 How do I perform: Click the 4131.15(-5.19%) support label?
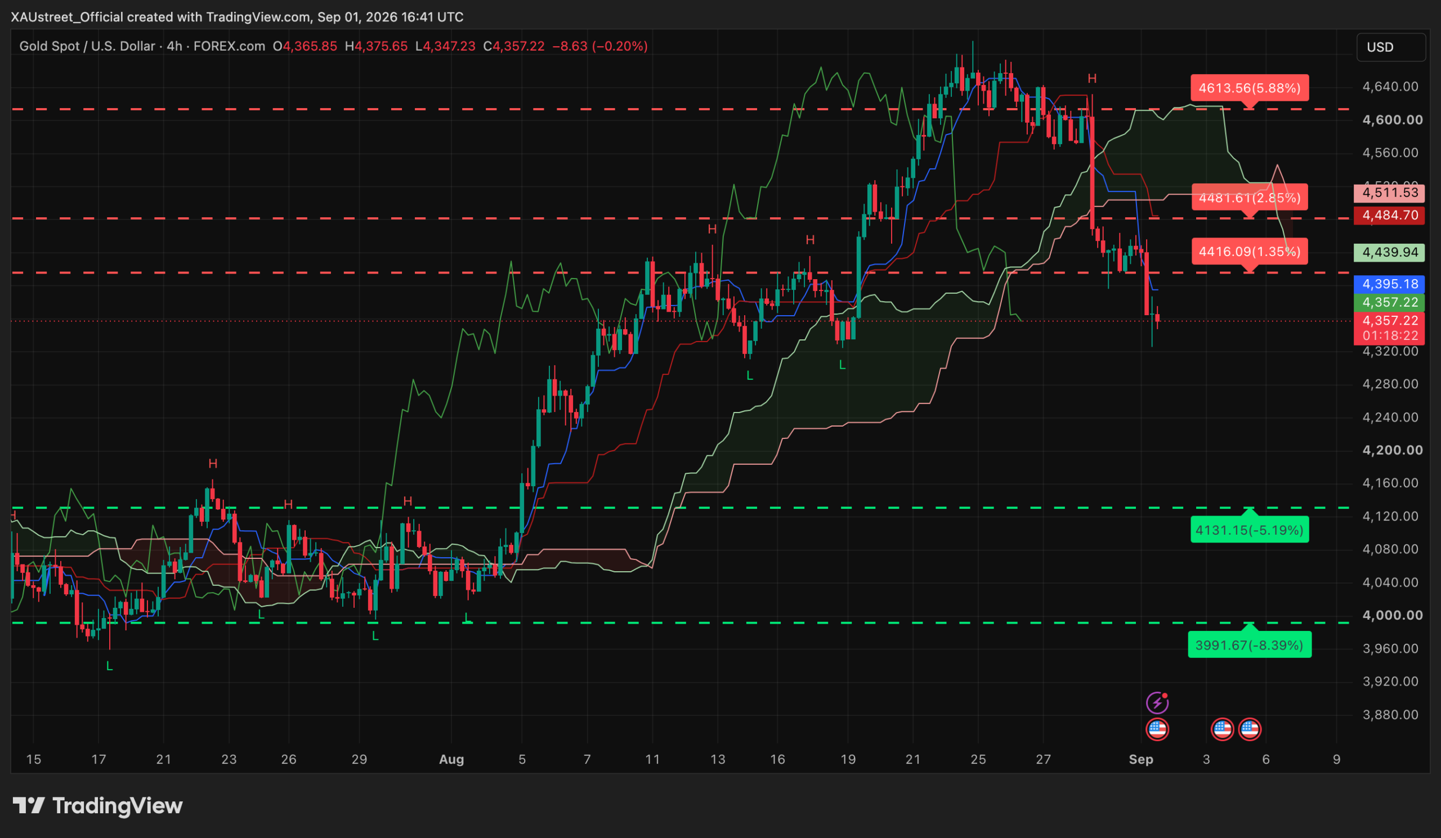pos(1250,530)
